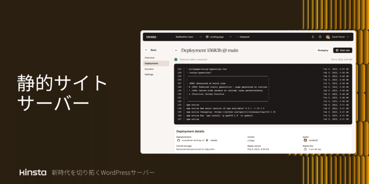Image resolution: width=369 pixels, height=184 pixels.
Task: Click the Kinsta logo in banner footer
Action: (x=33, y=172)
